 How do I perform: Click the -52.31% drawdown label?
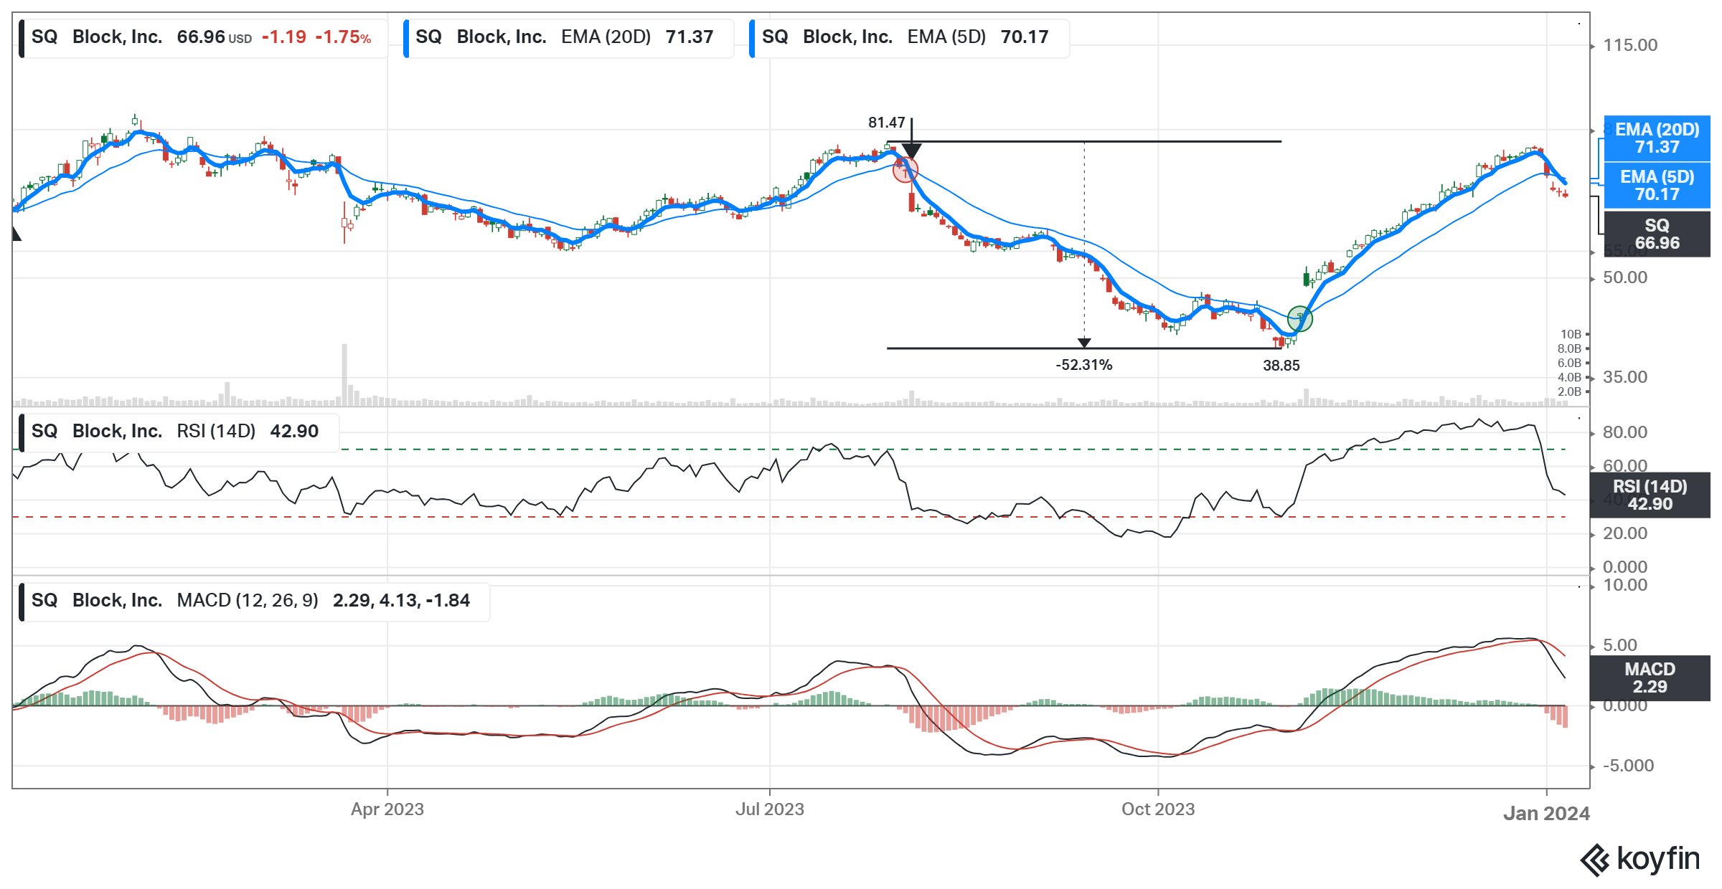pyautogui.click(x=1083, y=365)
